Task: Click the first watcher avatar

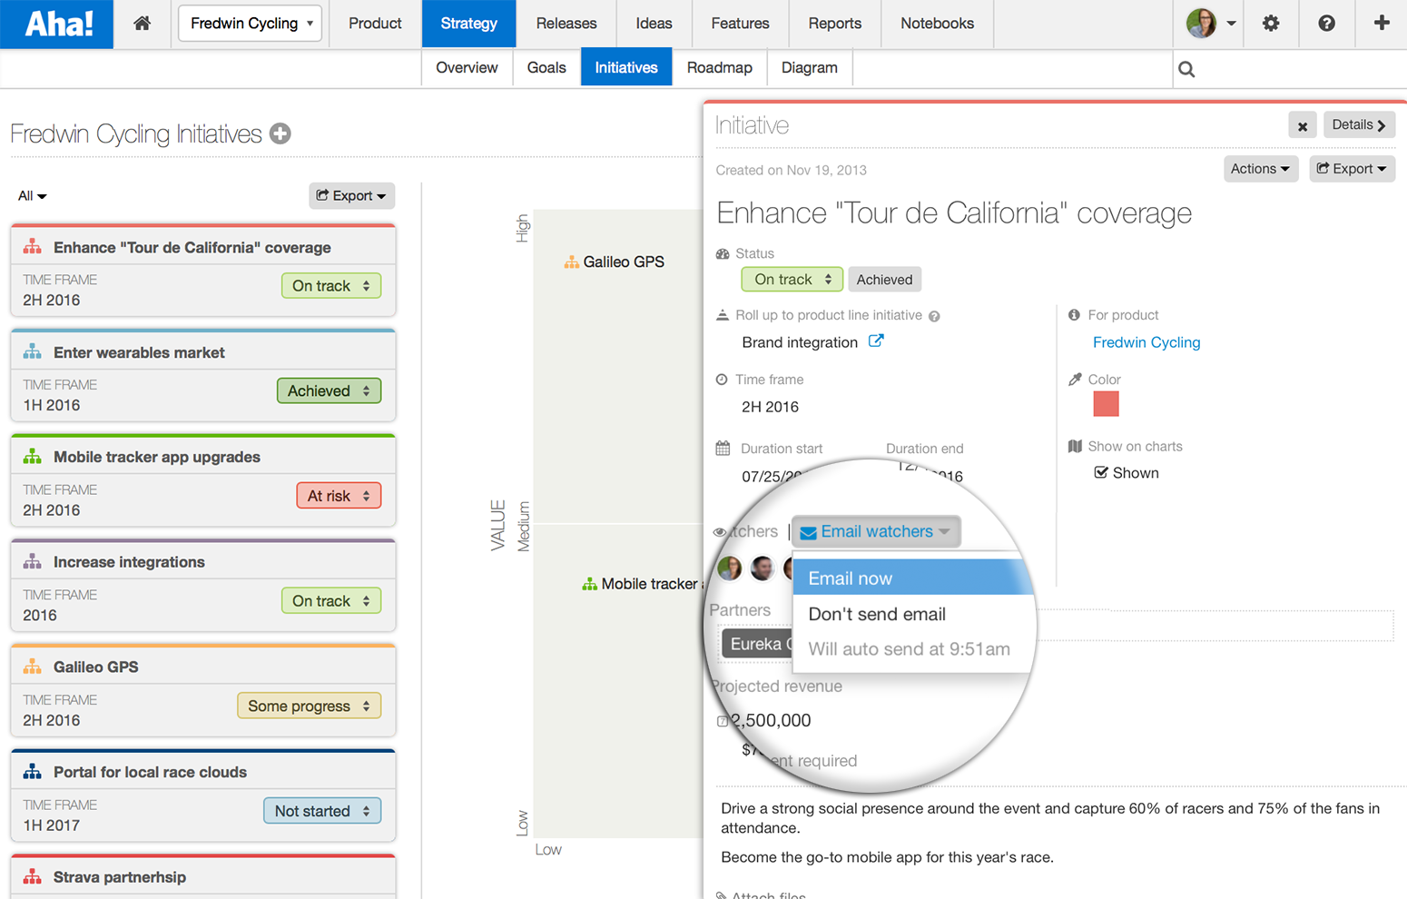Action: click(x=729, y=568)
